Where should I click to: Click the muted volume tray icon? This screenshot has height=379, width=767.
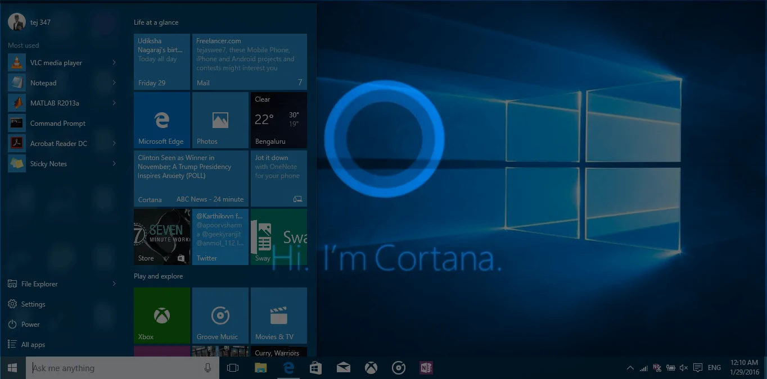[x=684, y=368]
